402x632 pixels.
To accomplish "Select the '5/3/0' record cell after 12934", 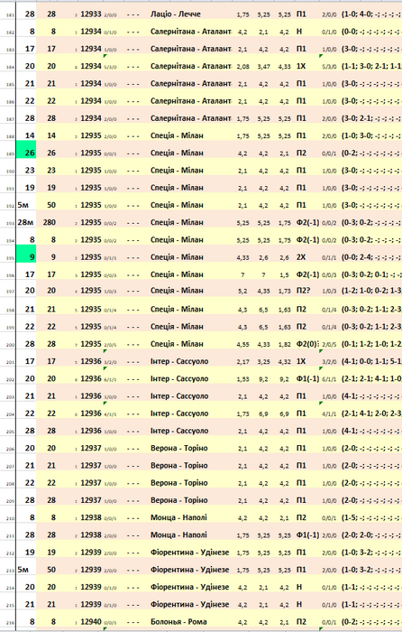I will [x=110, y=67].
